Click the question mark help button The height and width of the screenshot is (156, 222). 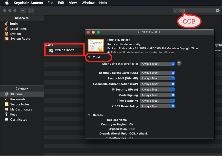coord(179,63)
